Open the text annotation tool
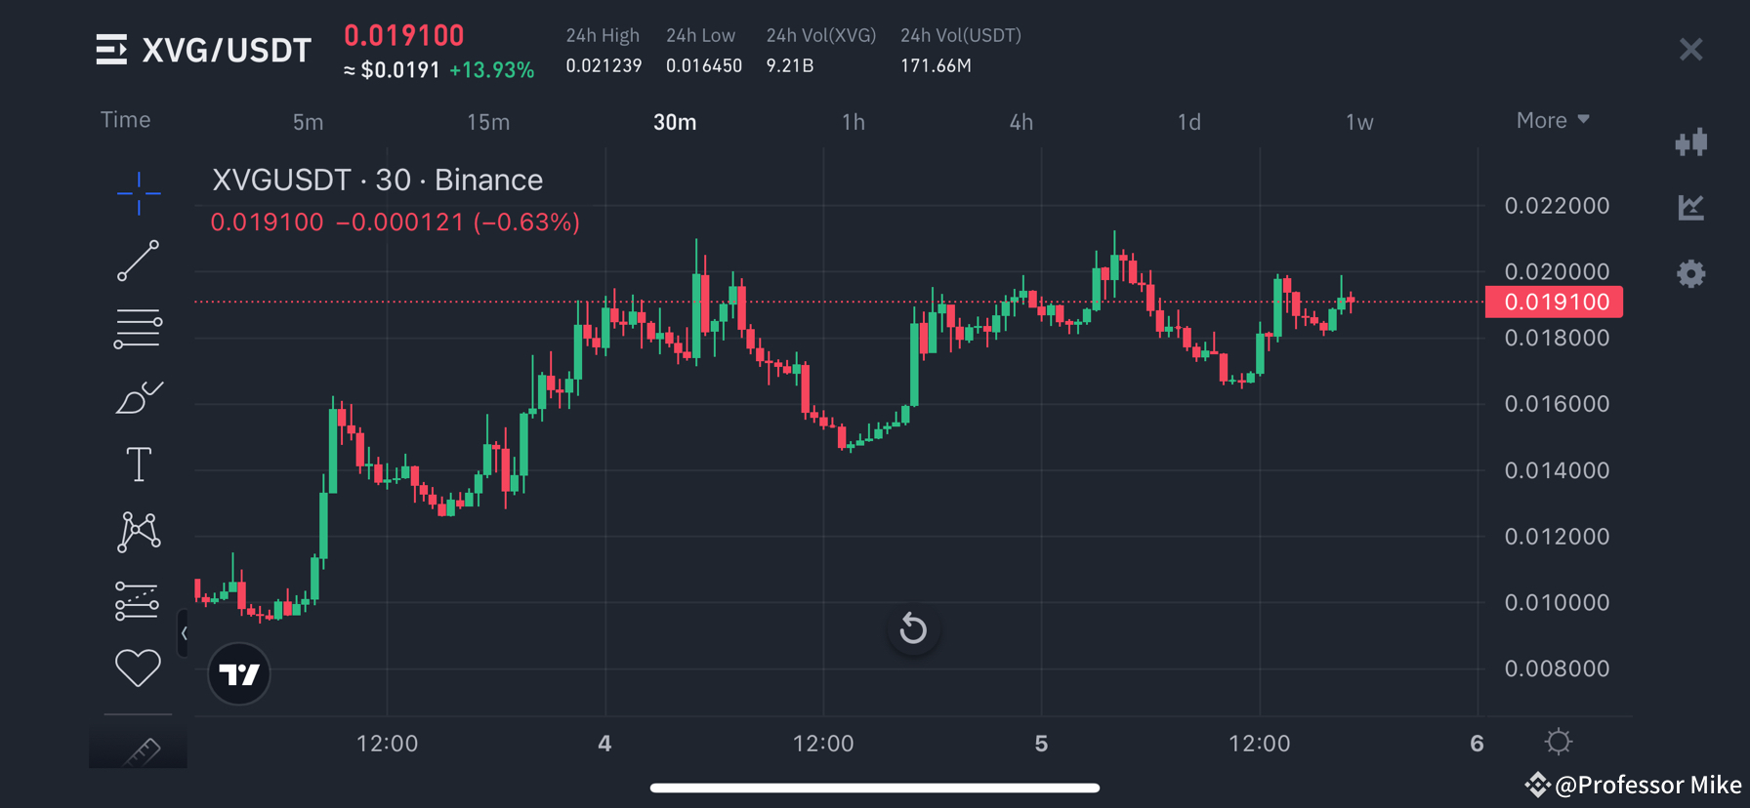Screen dimensions: 1750x808 (x=138, y=465)
